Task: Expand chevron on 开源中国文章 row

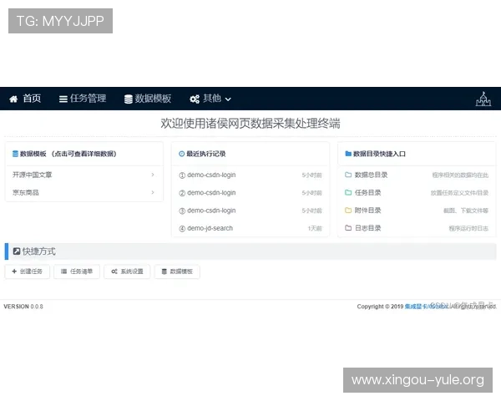Action: [x=153, y=175]
